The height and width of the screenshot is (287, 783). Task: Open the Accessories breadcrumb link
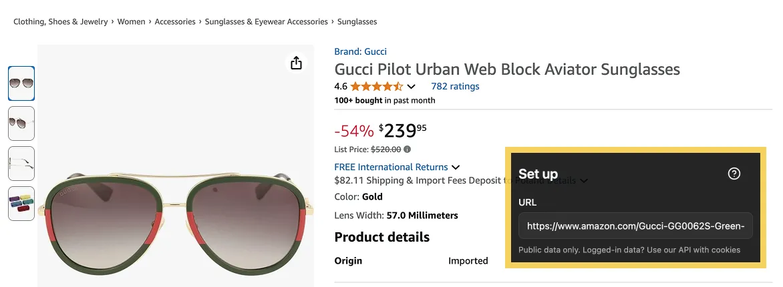point(175,22)
